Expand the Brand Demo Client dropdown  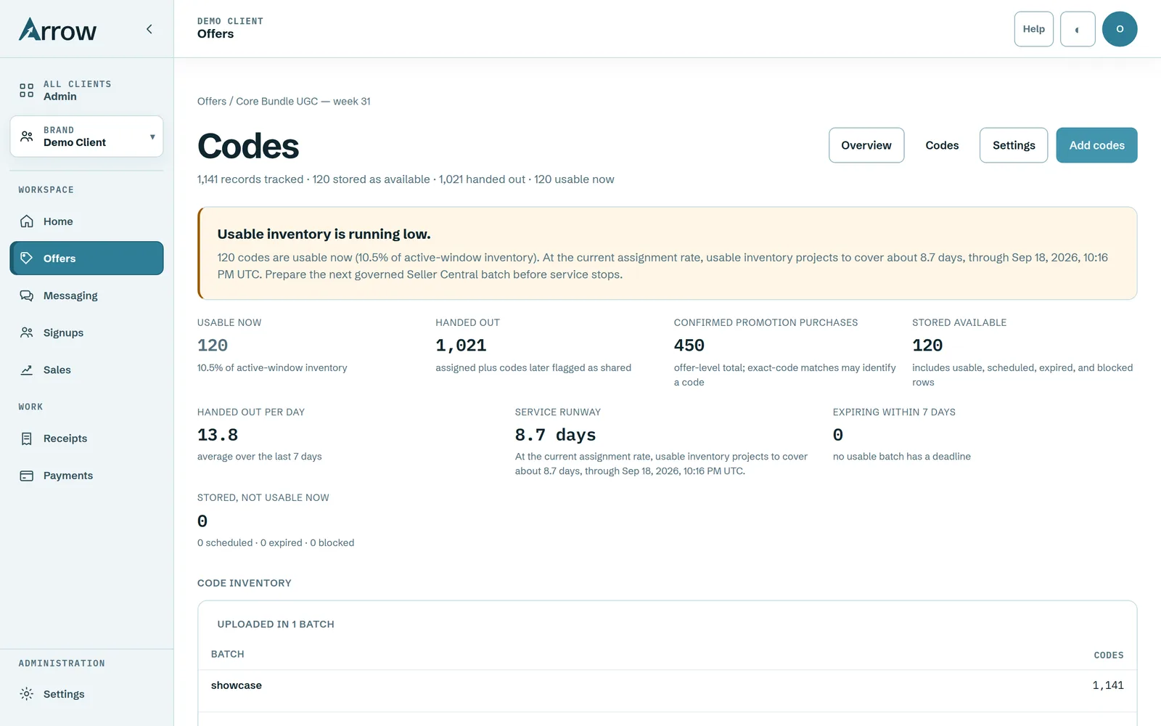point(86,136)
